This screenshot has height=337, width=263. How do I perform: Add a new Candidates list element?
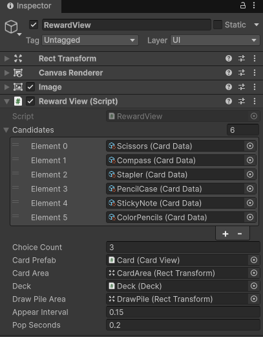click(x=226, y=234)
